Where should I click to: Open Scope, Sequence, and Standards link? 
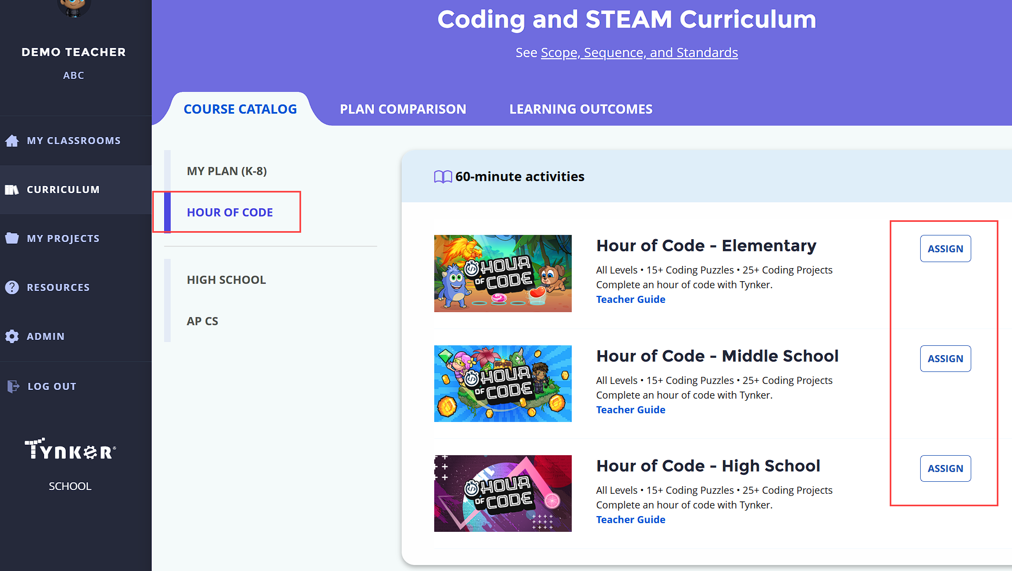click(639, 53)
